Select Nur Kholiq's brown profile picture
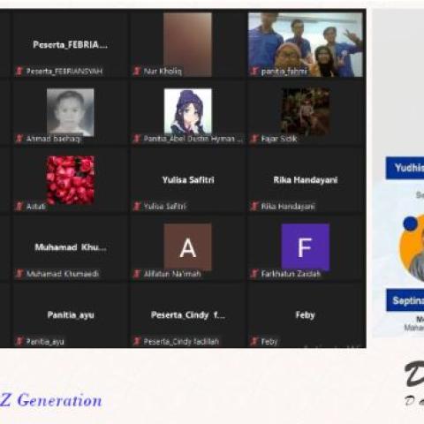Viewport: 424px width, 424px height. coord(187,44)
